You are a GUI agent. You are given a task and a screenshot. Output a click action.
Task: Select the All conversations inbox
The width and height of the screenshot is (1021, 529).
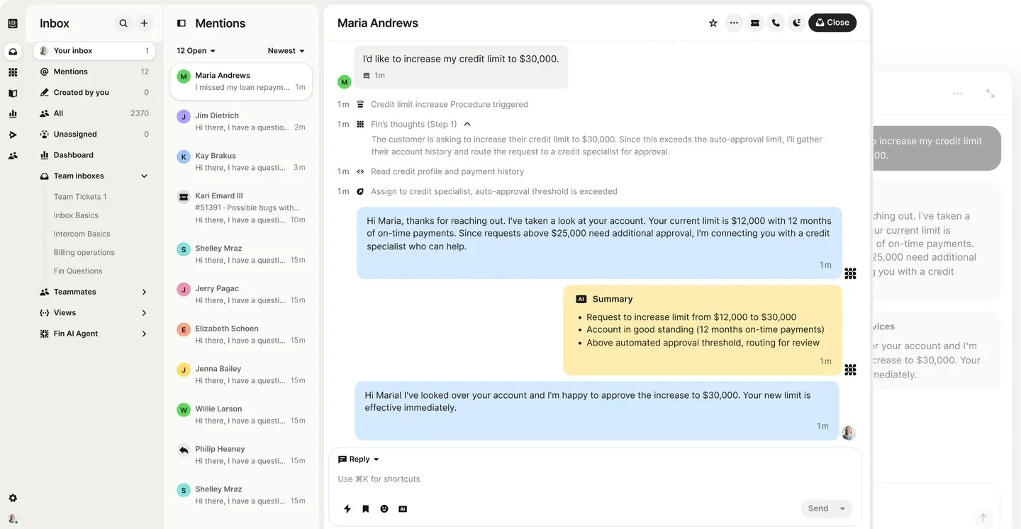point(94,113)
